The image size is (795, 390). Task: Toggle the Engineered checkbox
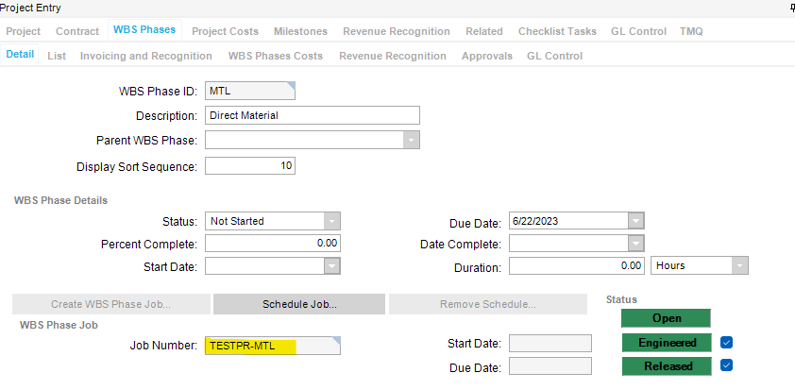pos(725,342)
